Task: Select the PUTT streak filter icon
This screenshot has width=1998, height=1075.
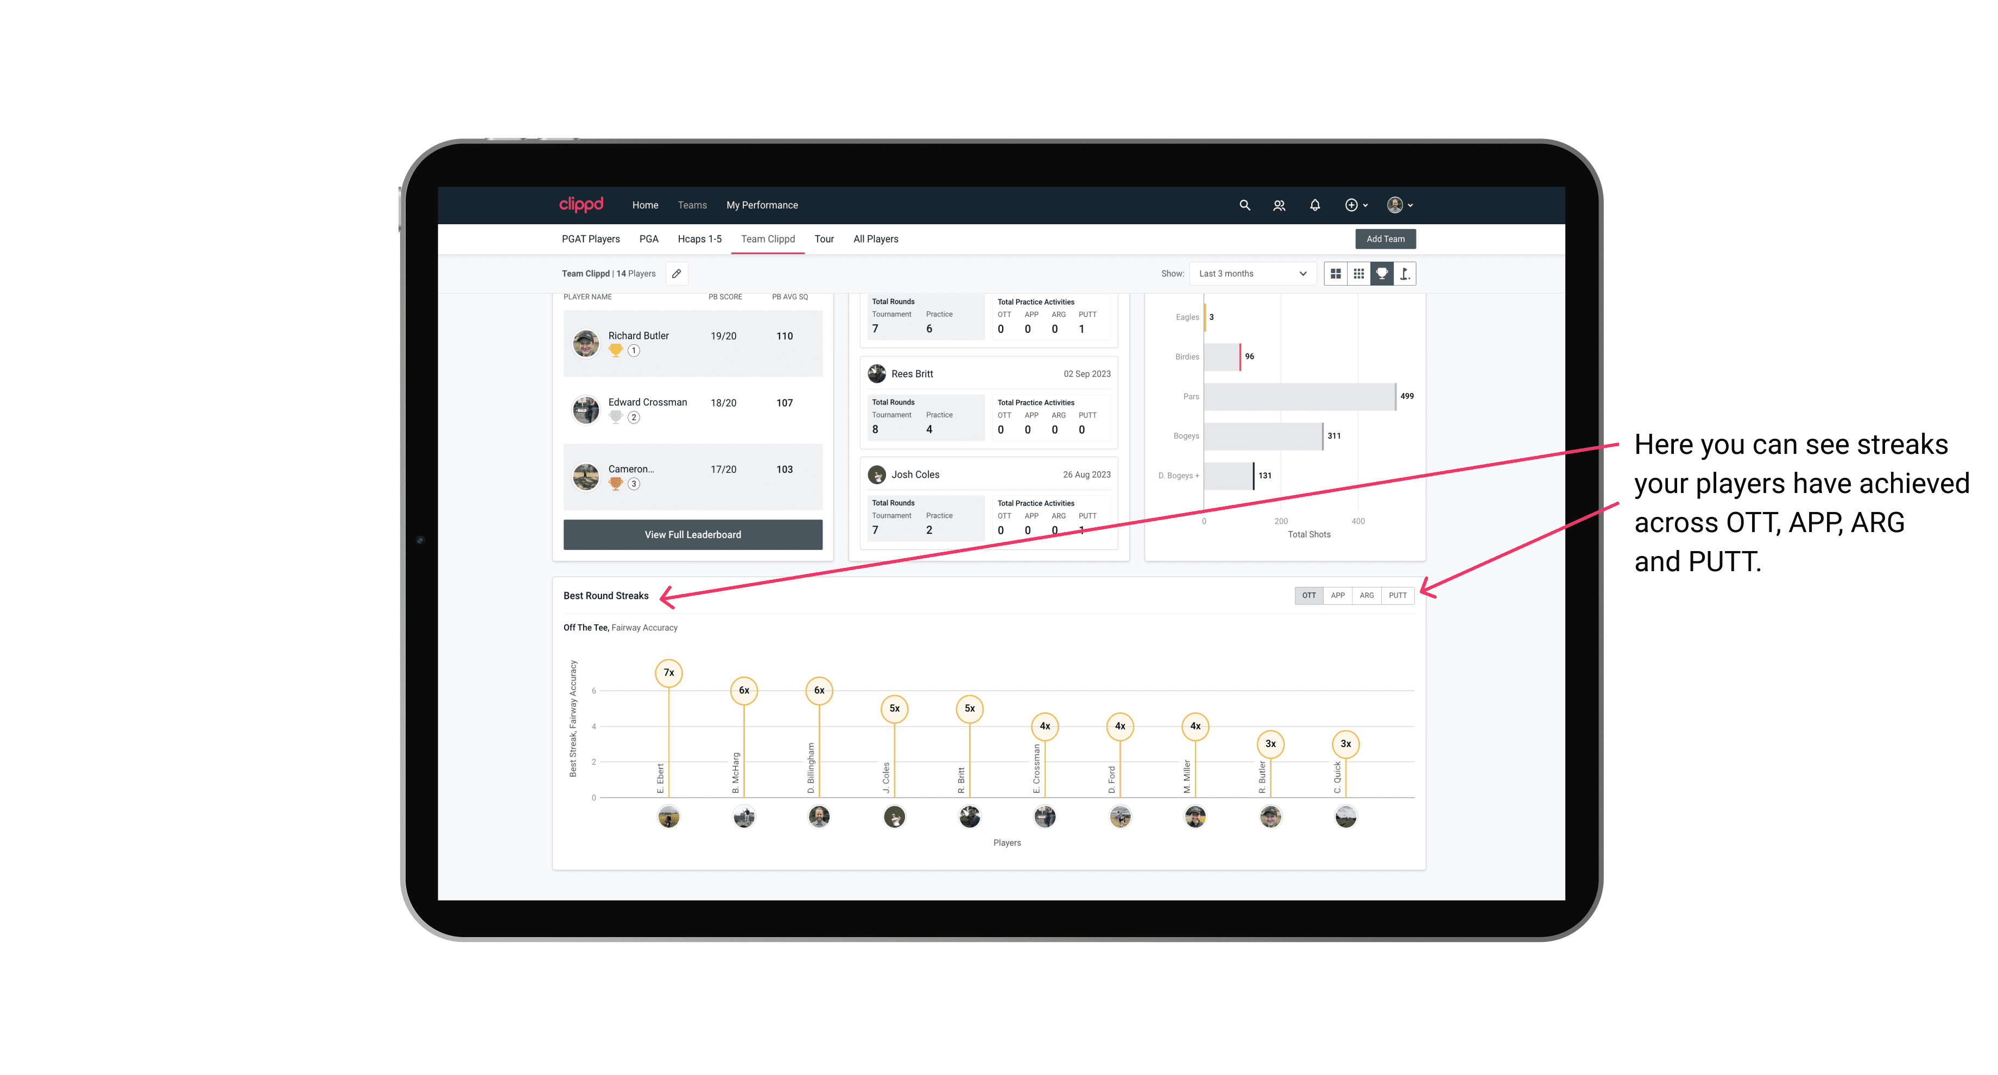Action: 1398,595
